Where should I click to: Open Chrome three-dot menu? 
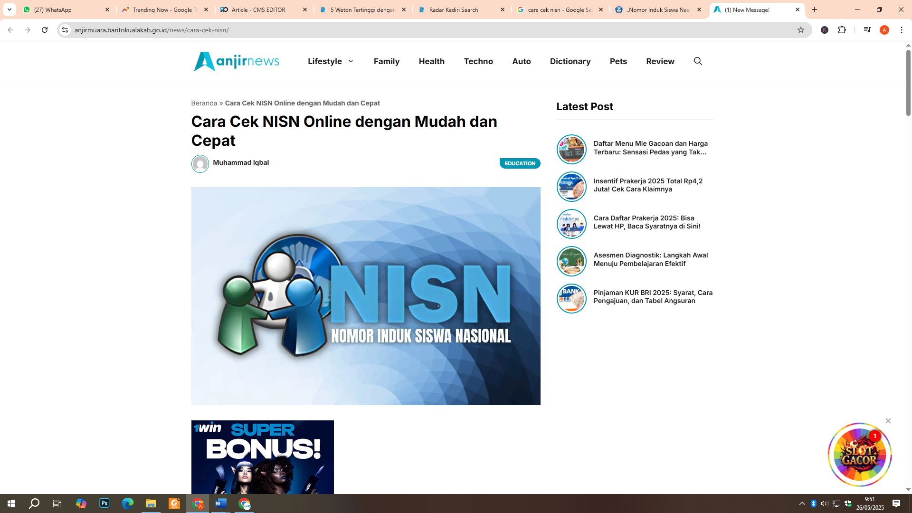(x=902, y=30)
